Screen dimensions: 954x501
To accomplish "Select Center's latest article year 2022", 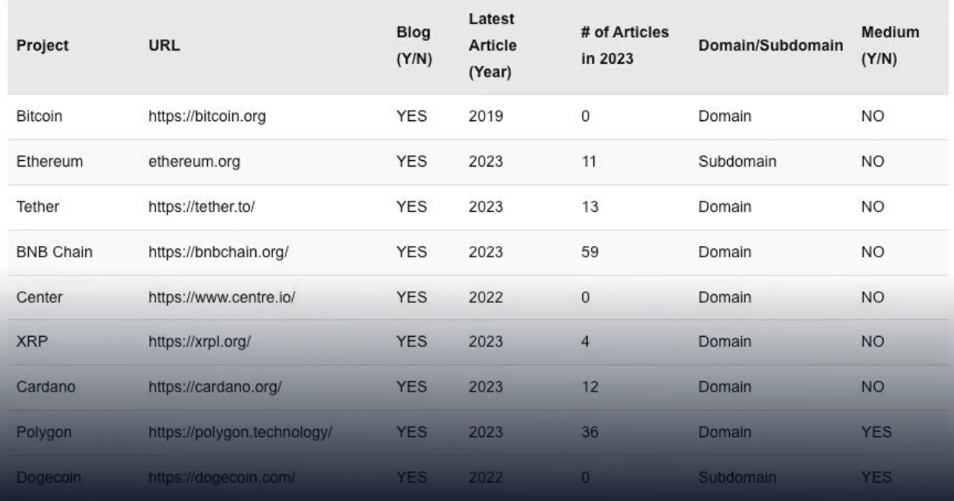I will point(485,297).
